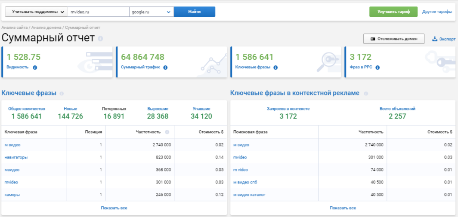This screenshot has width=458, height=217.
Task: Click the Отслеживать домен button
Action: [394, 39]
